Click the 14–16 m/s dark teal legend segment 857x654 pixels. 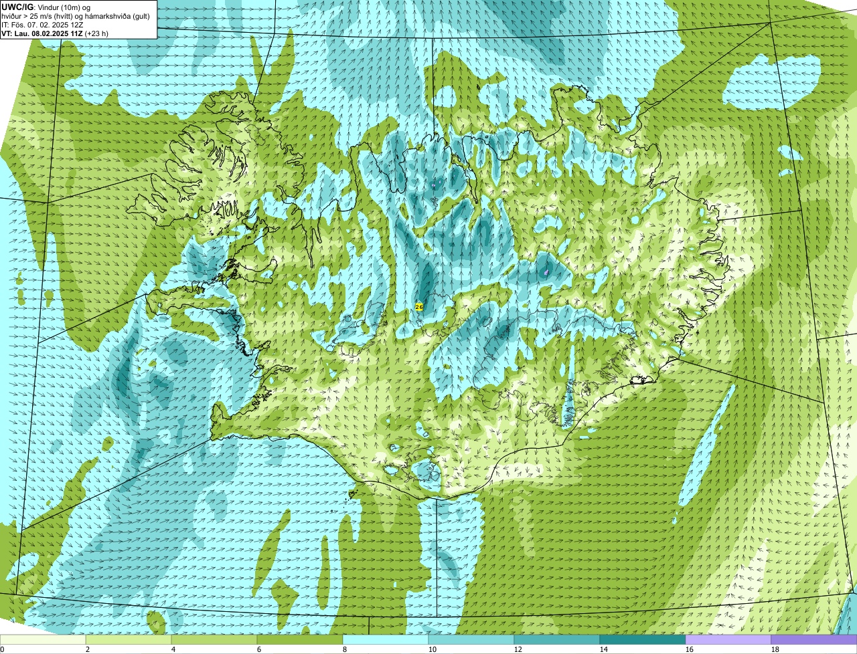tap(643, 640)
